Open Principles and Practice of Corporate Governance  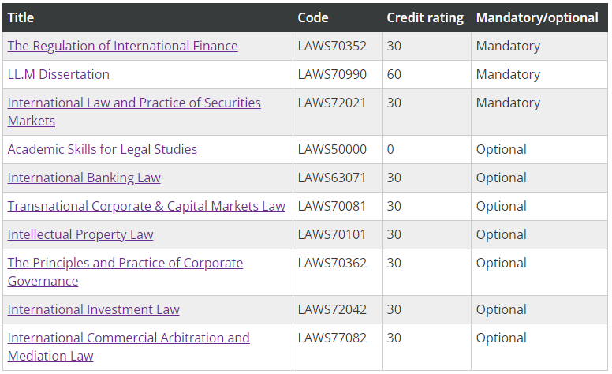point(125,263)
